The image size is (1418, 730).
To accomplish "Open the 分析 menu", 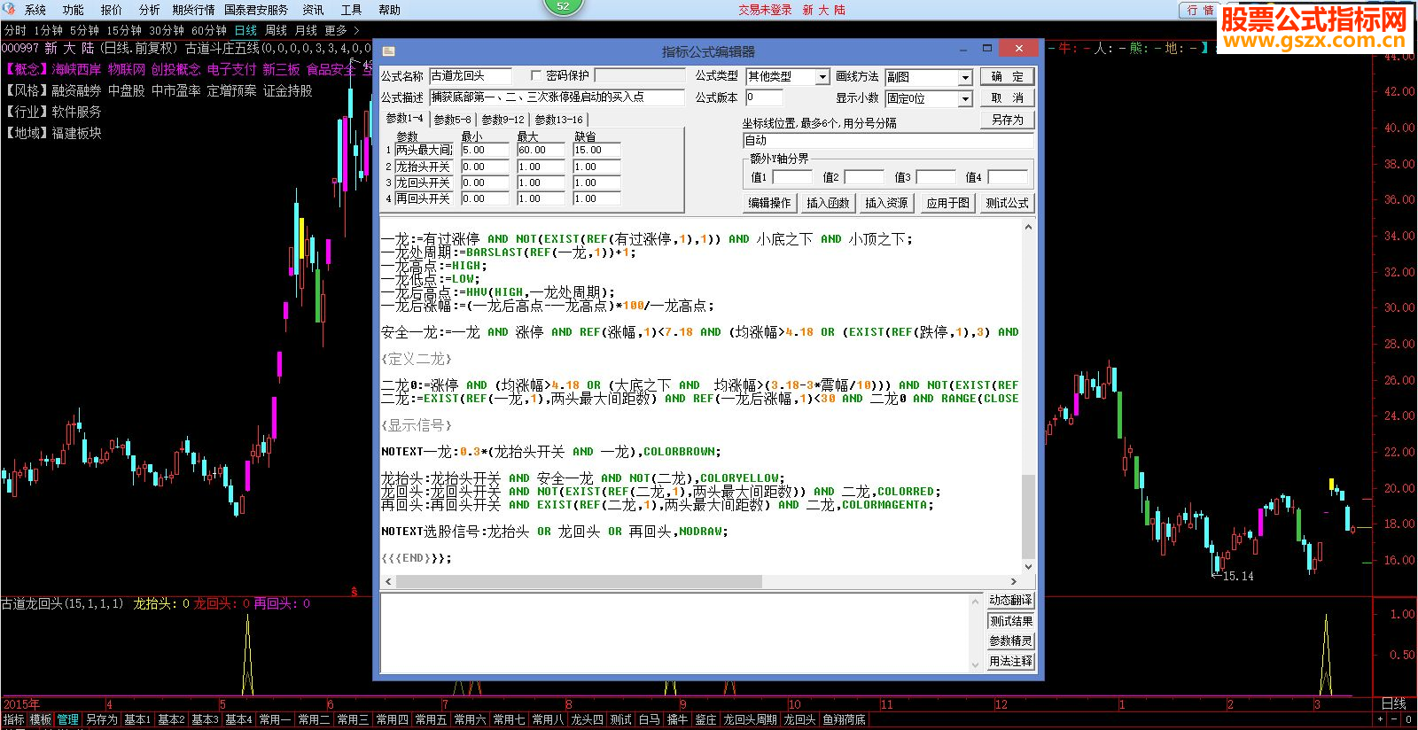I will [x=150, y=10].
